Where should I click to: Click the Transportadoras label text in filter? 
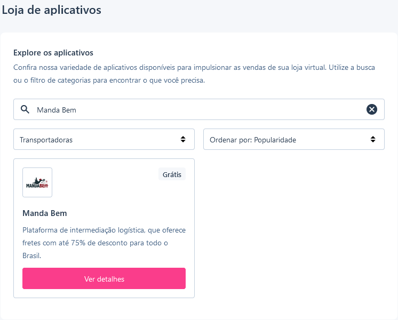click(x=46, y=140)
